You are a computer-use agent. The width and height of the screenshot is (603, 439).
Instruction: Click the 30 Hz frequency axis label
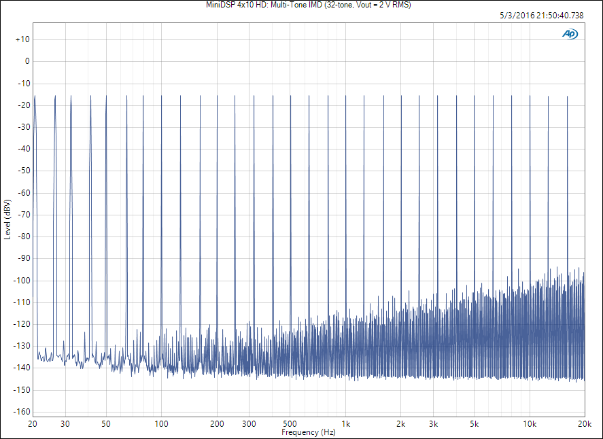tap(65, 423)
